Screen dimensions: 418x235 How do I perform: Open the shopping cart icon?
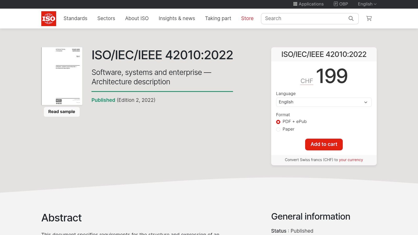coord(369,19)
